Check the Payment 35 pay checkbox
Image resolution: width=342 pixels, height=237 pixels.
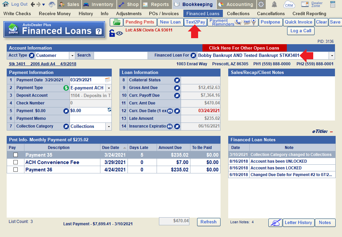15,155
